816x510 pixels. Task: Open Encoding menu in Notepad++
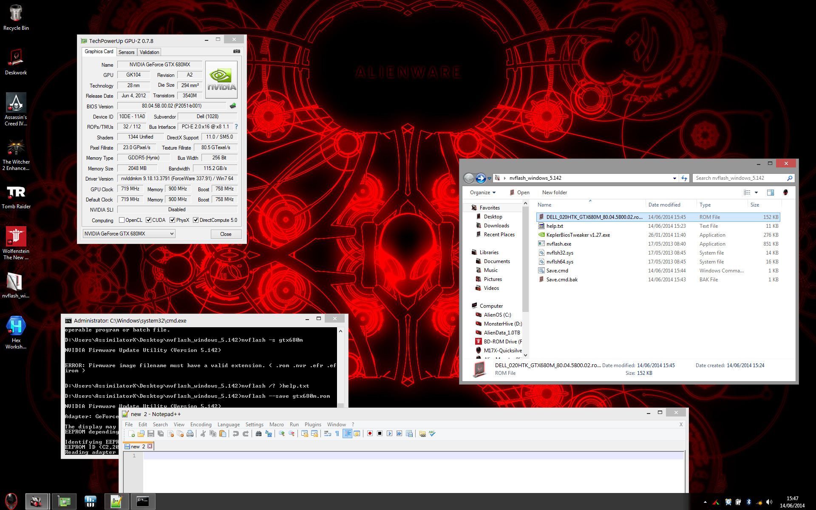pyautogui.click(x=201, y=425)
